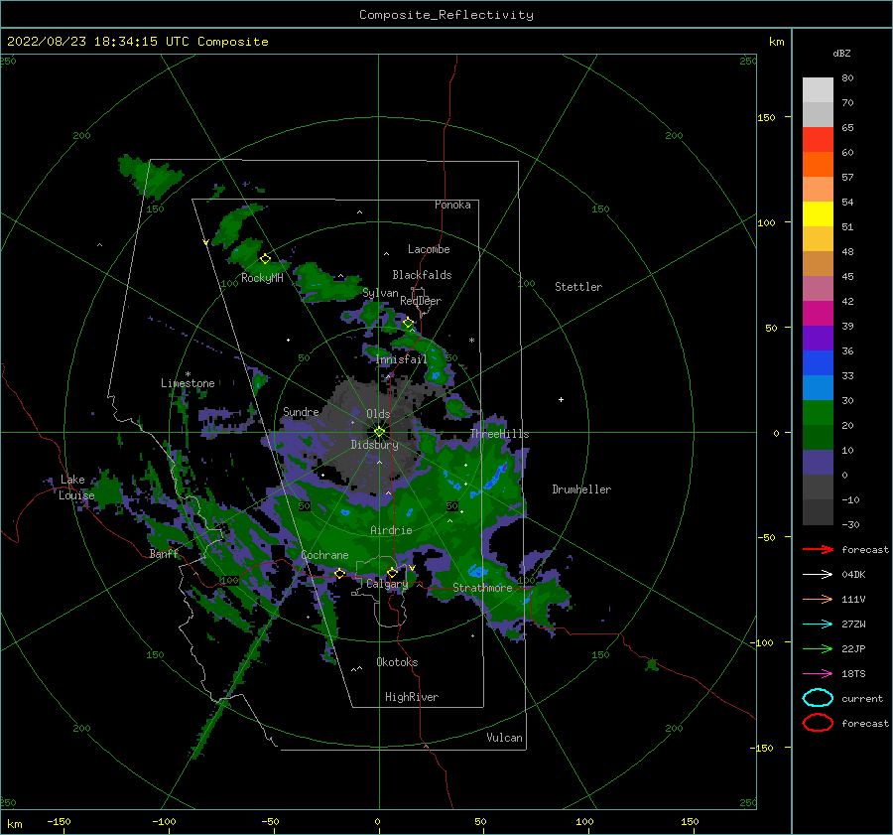The width and height of the screenshot is (893, 835).
Task: Select the white 04DK arrow legend entry
Action: tap(818, 574)
